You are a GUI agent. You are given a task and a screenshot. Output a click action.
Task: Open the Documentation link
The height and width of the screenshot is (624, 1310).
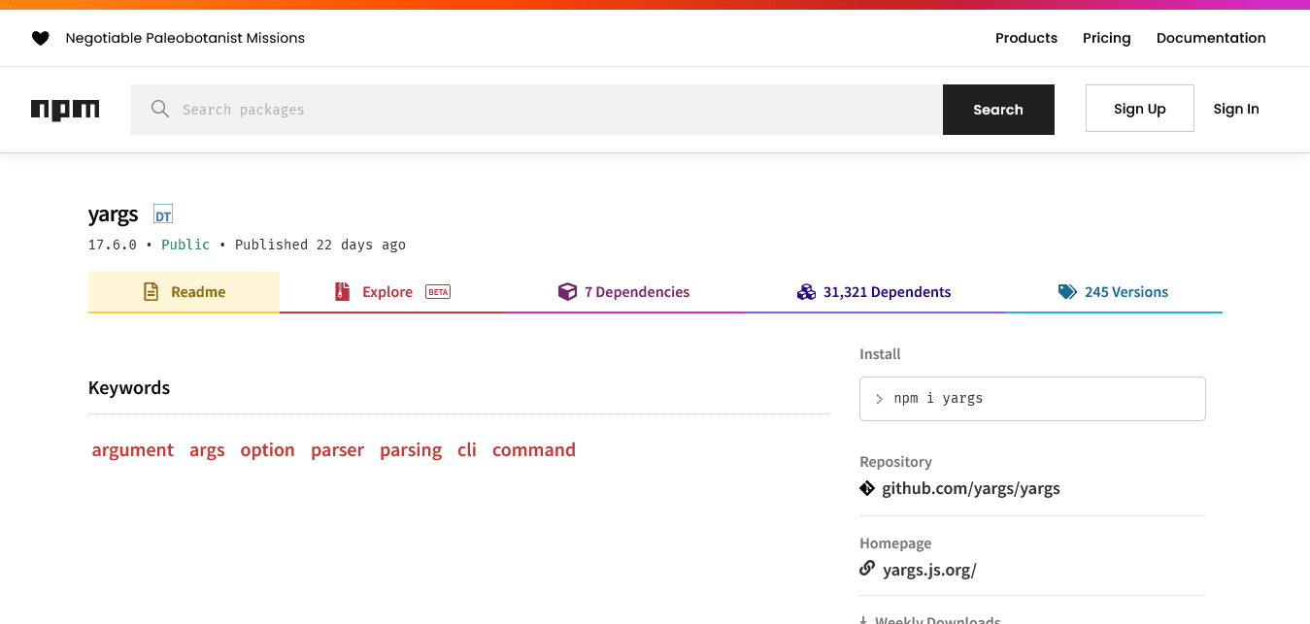1210,38
